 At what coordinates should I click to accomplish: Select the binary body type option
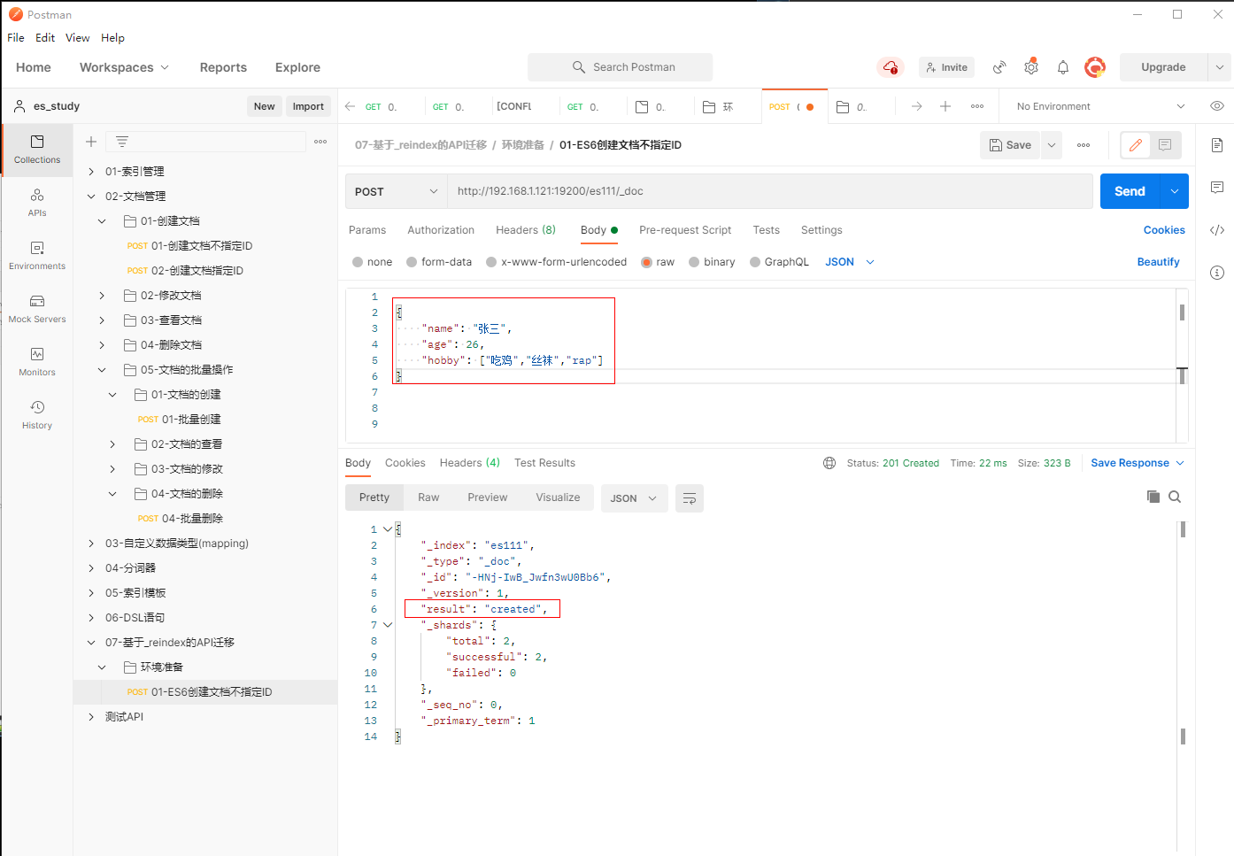694,262
